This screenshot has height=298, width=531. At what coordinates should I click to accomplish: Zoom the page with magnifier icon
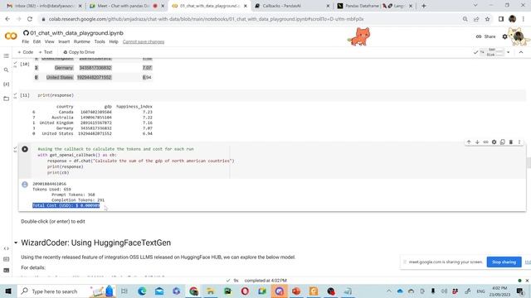point(465,19)
